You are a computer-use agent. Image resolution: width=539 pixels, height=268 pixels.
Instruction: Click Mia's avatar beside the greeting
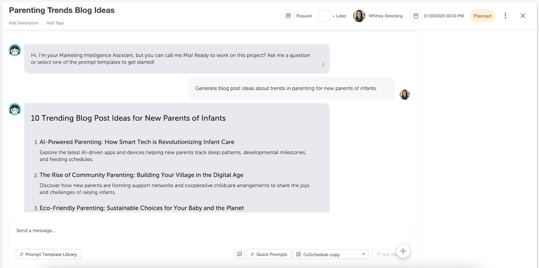click(15, 50)
